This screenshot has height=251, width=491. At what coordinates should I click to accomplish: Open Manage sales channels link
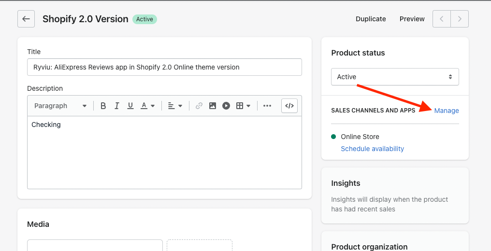pos(447,111)
